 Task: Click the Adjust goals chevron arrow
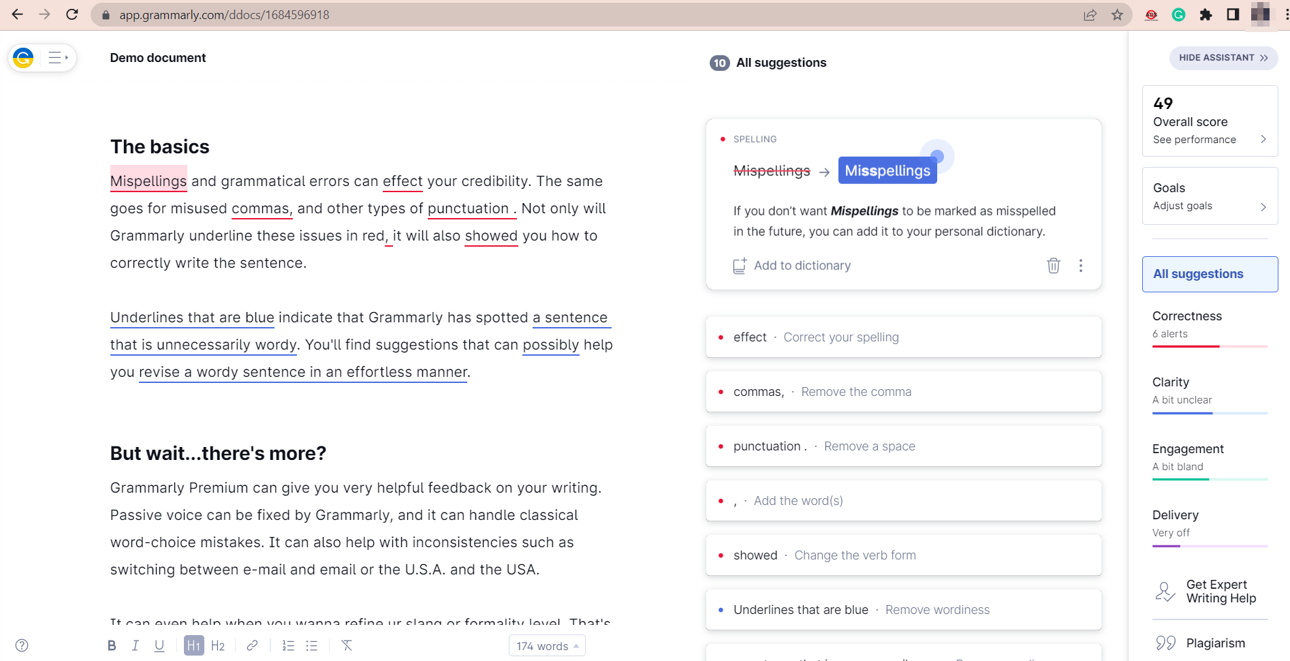tap(1263, 206)
